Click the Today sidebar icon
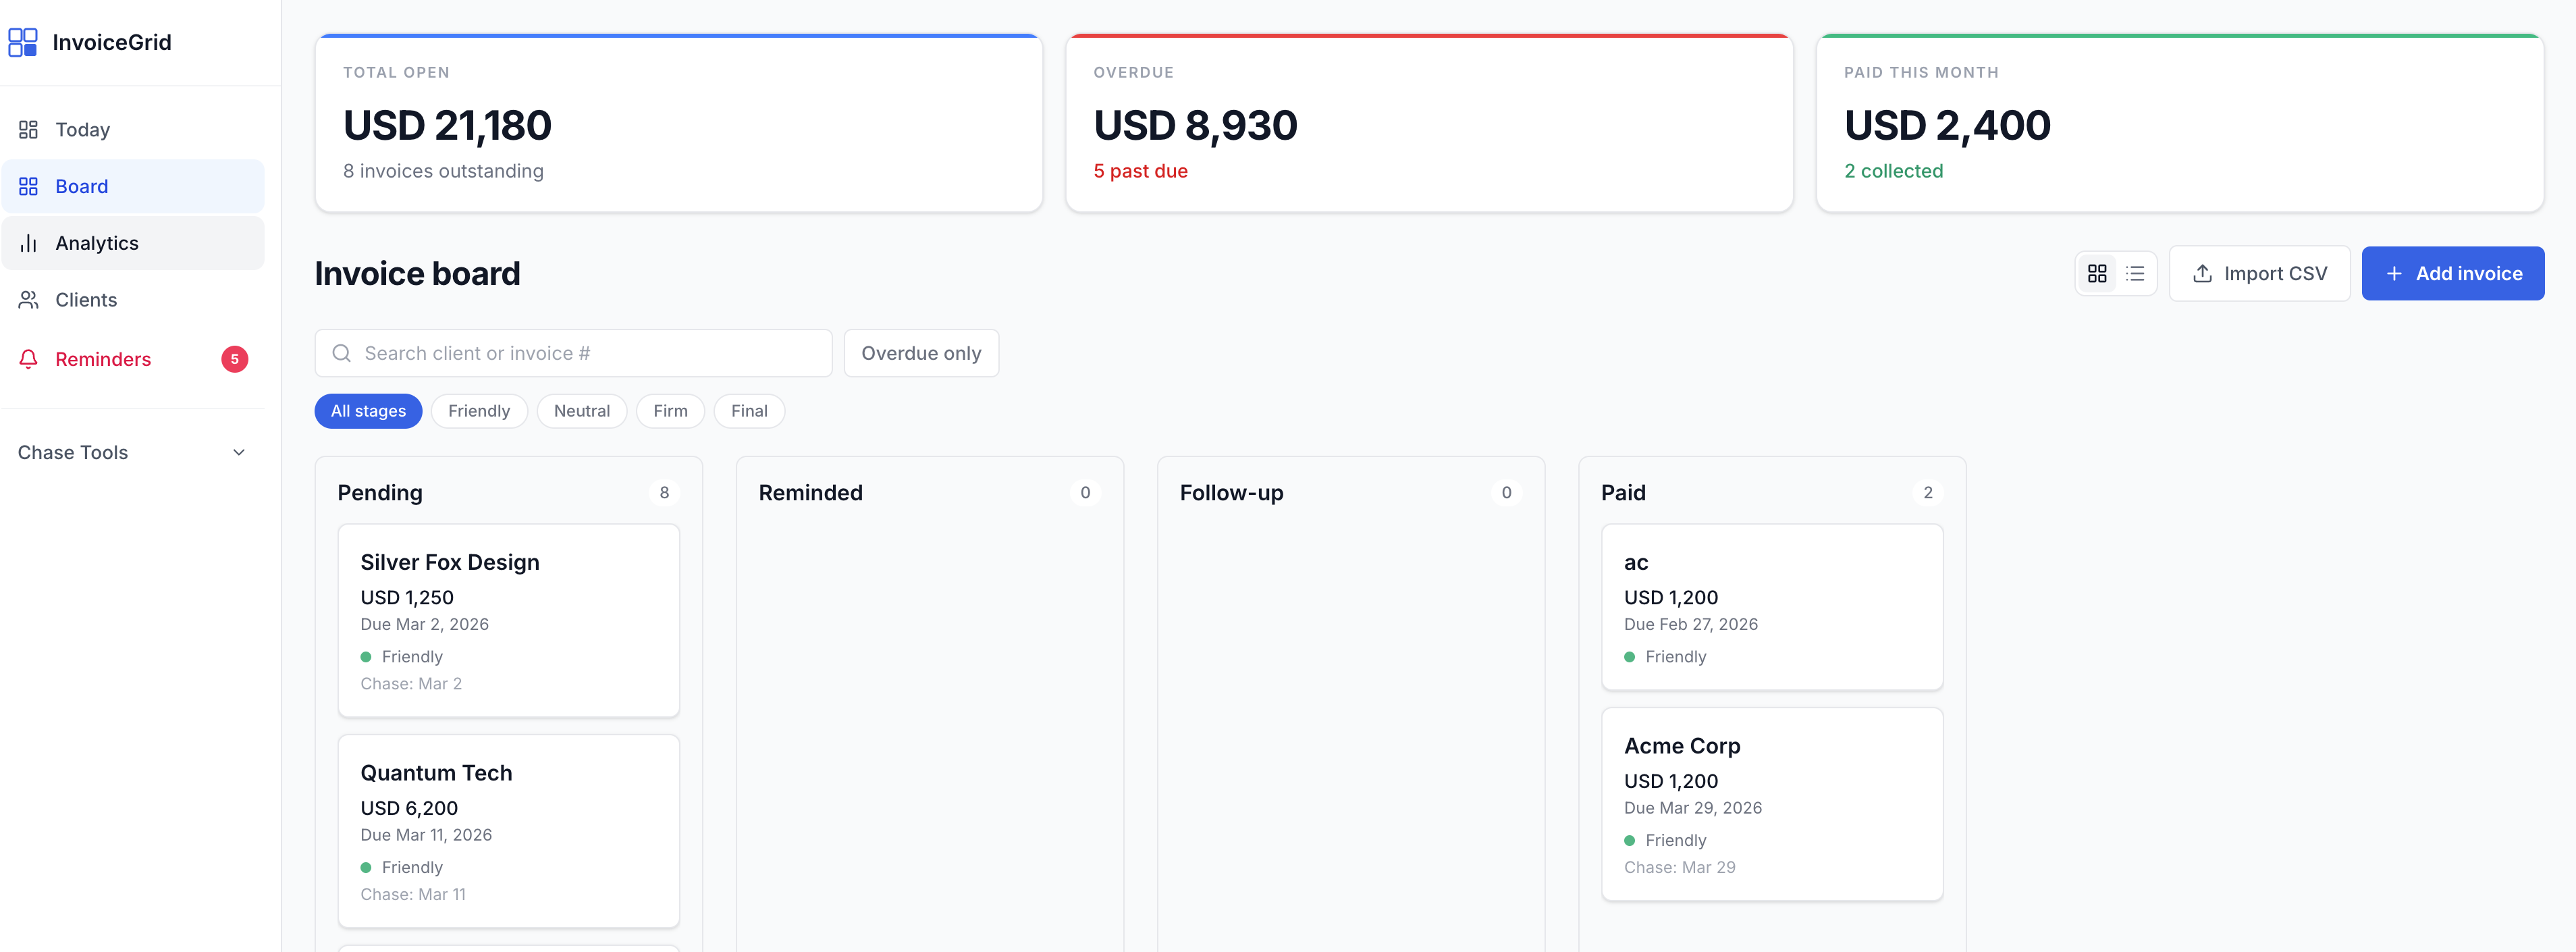Viewport: 2576px width, 952px height. 28,130
